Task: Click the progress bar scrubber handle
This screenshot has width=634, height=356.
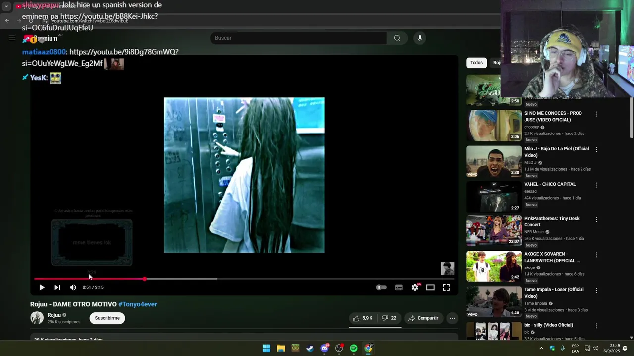Action: (x=145, y=279)
